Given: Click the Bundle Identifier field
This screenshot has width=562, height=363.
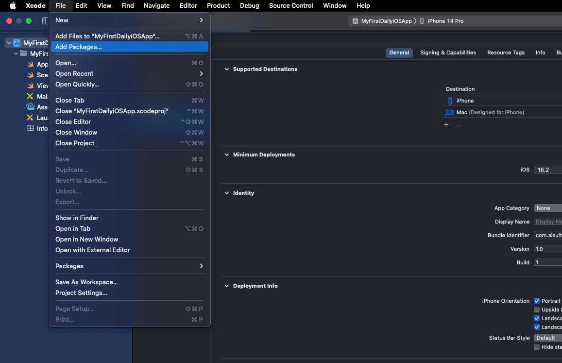Looking at the screenshot, I should pyautogui.click(x=547, y=235).
